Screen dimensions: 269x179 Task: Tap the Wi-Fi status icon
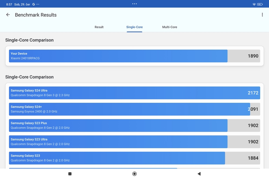tap(254, 4)
